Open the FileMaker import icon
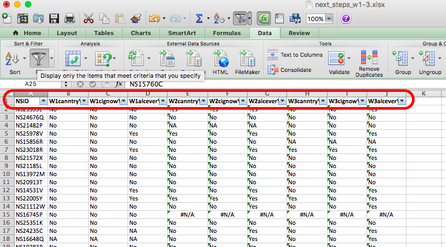Image resolution: width=446 pixels, height=247 pixels. tap(248, 58)
